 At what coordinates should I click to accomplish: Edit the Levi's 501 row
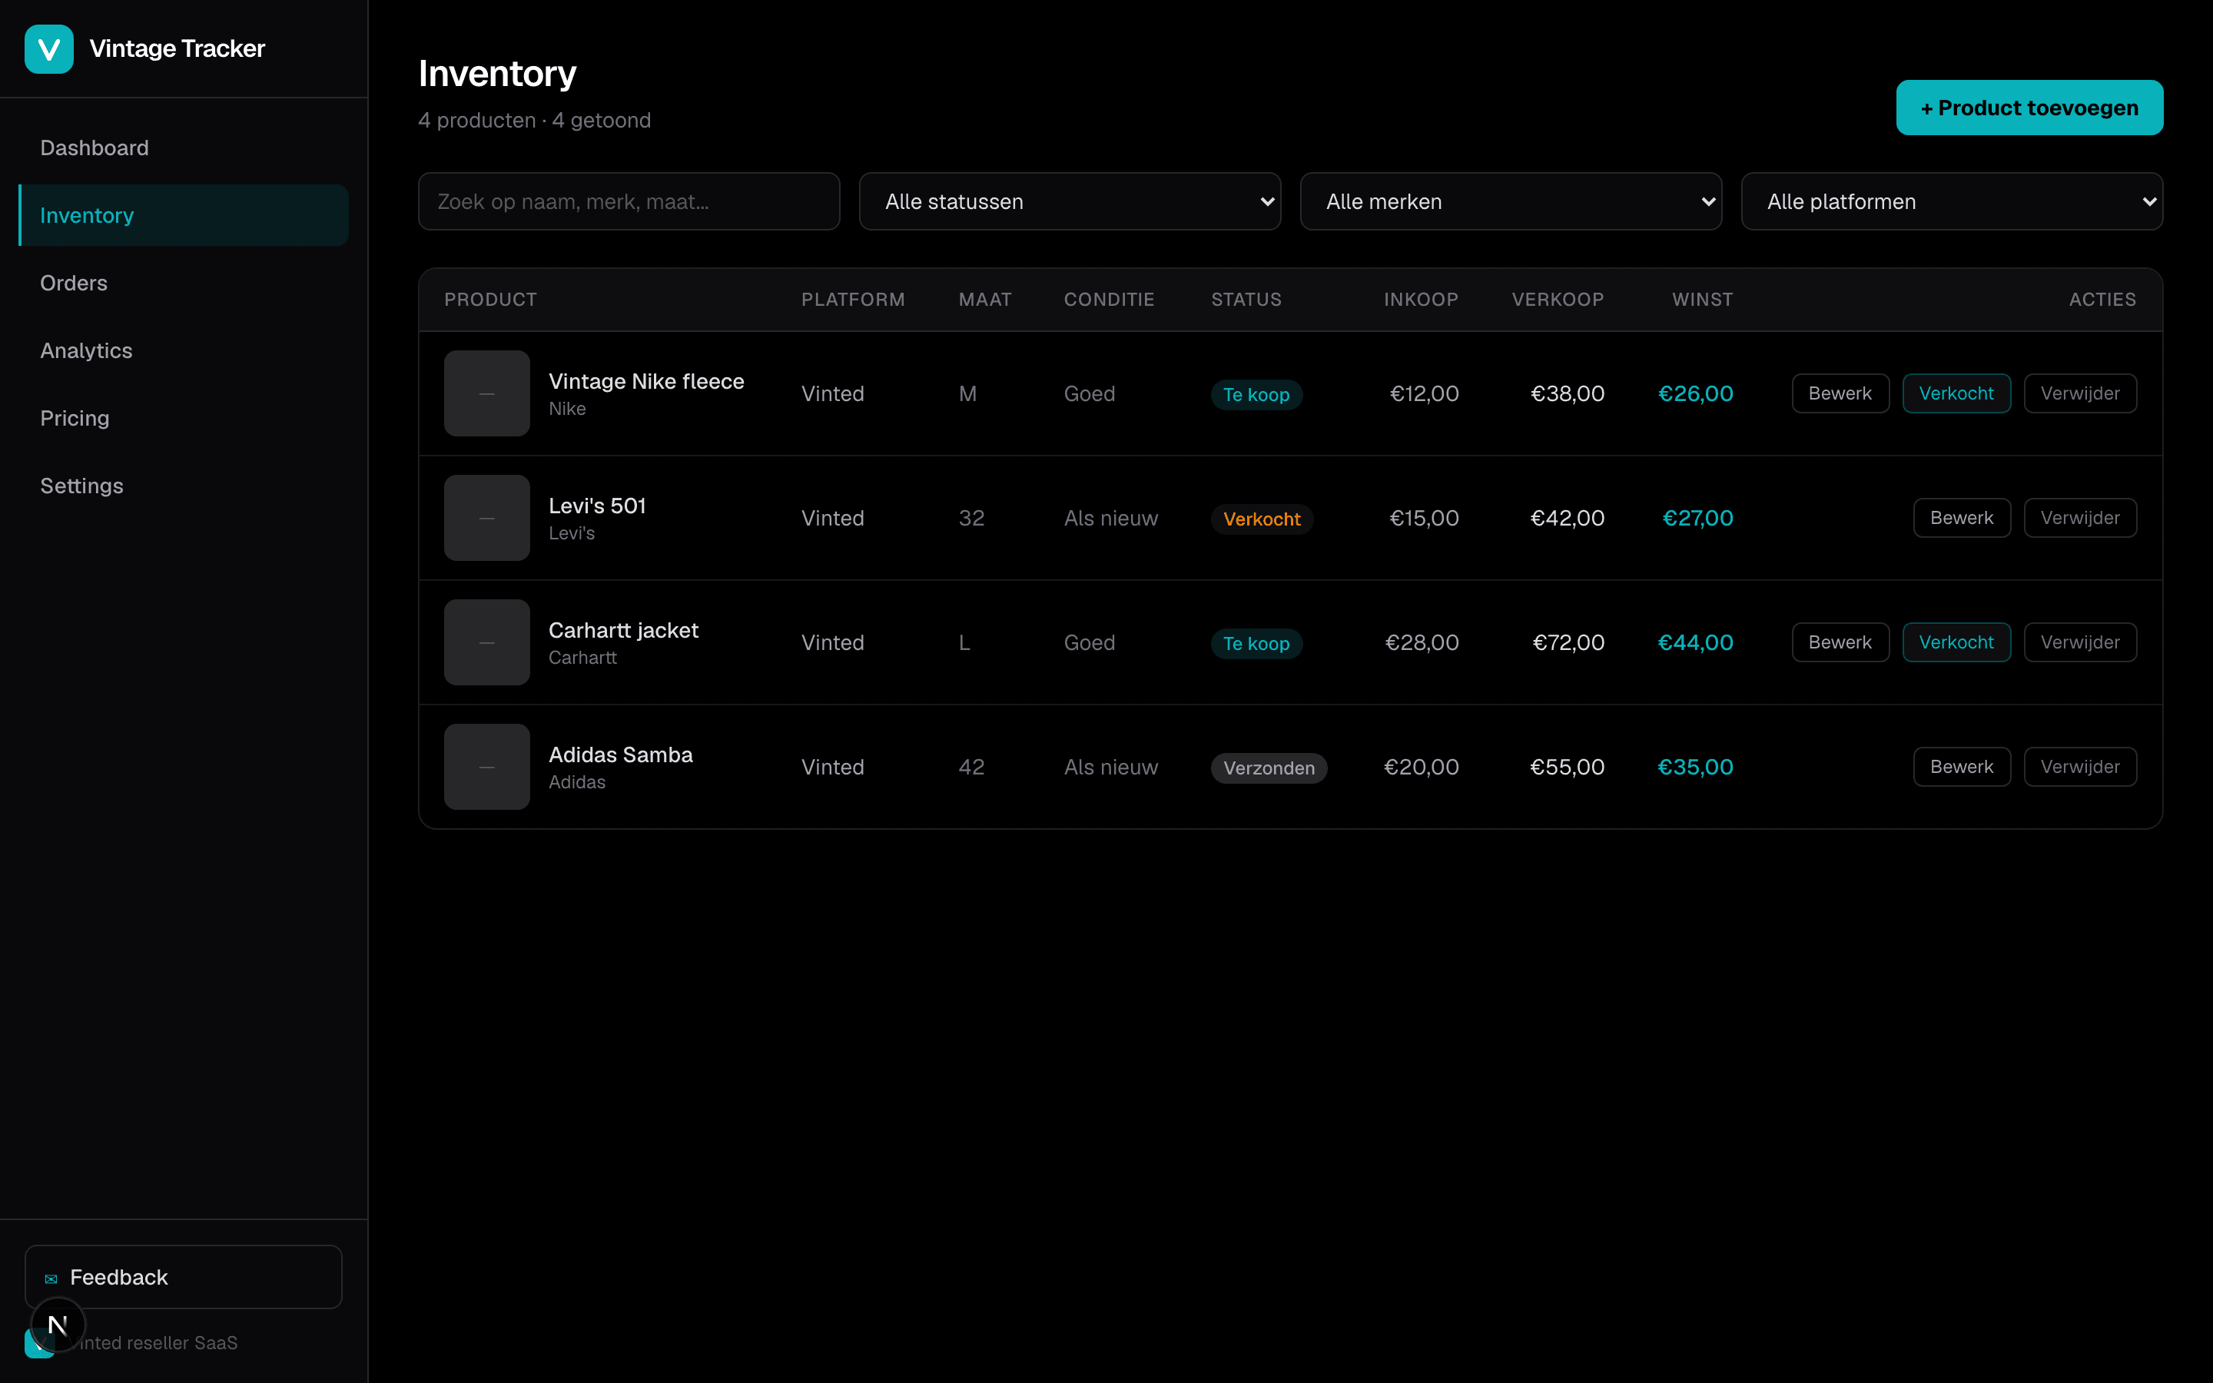tap(1962, 518)
